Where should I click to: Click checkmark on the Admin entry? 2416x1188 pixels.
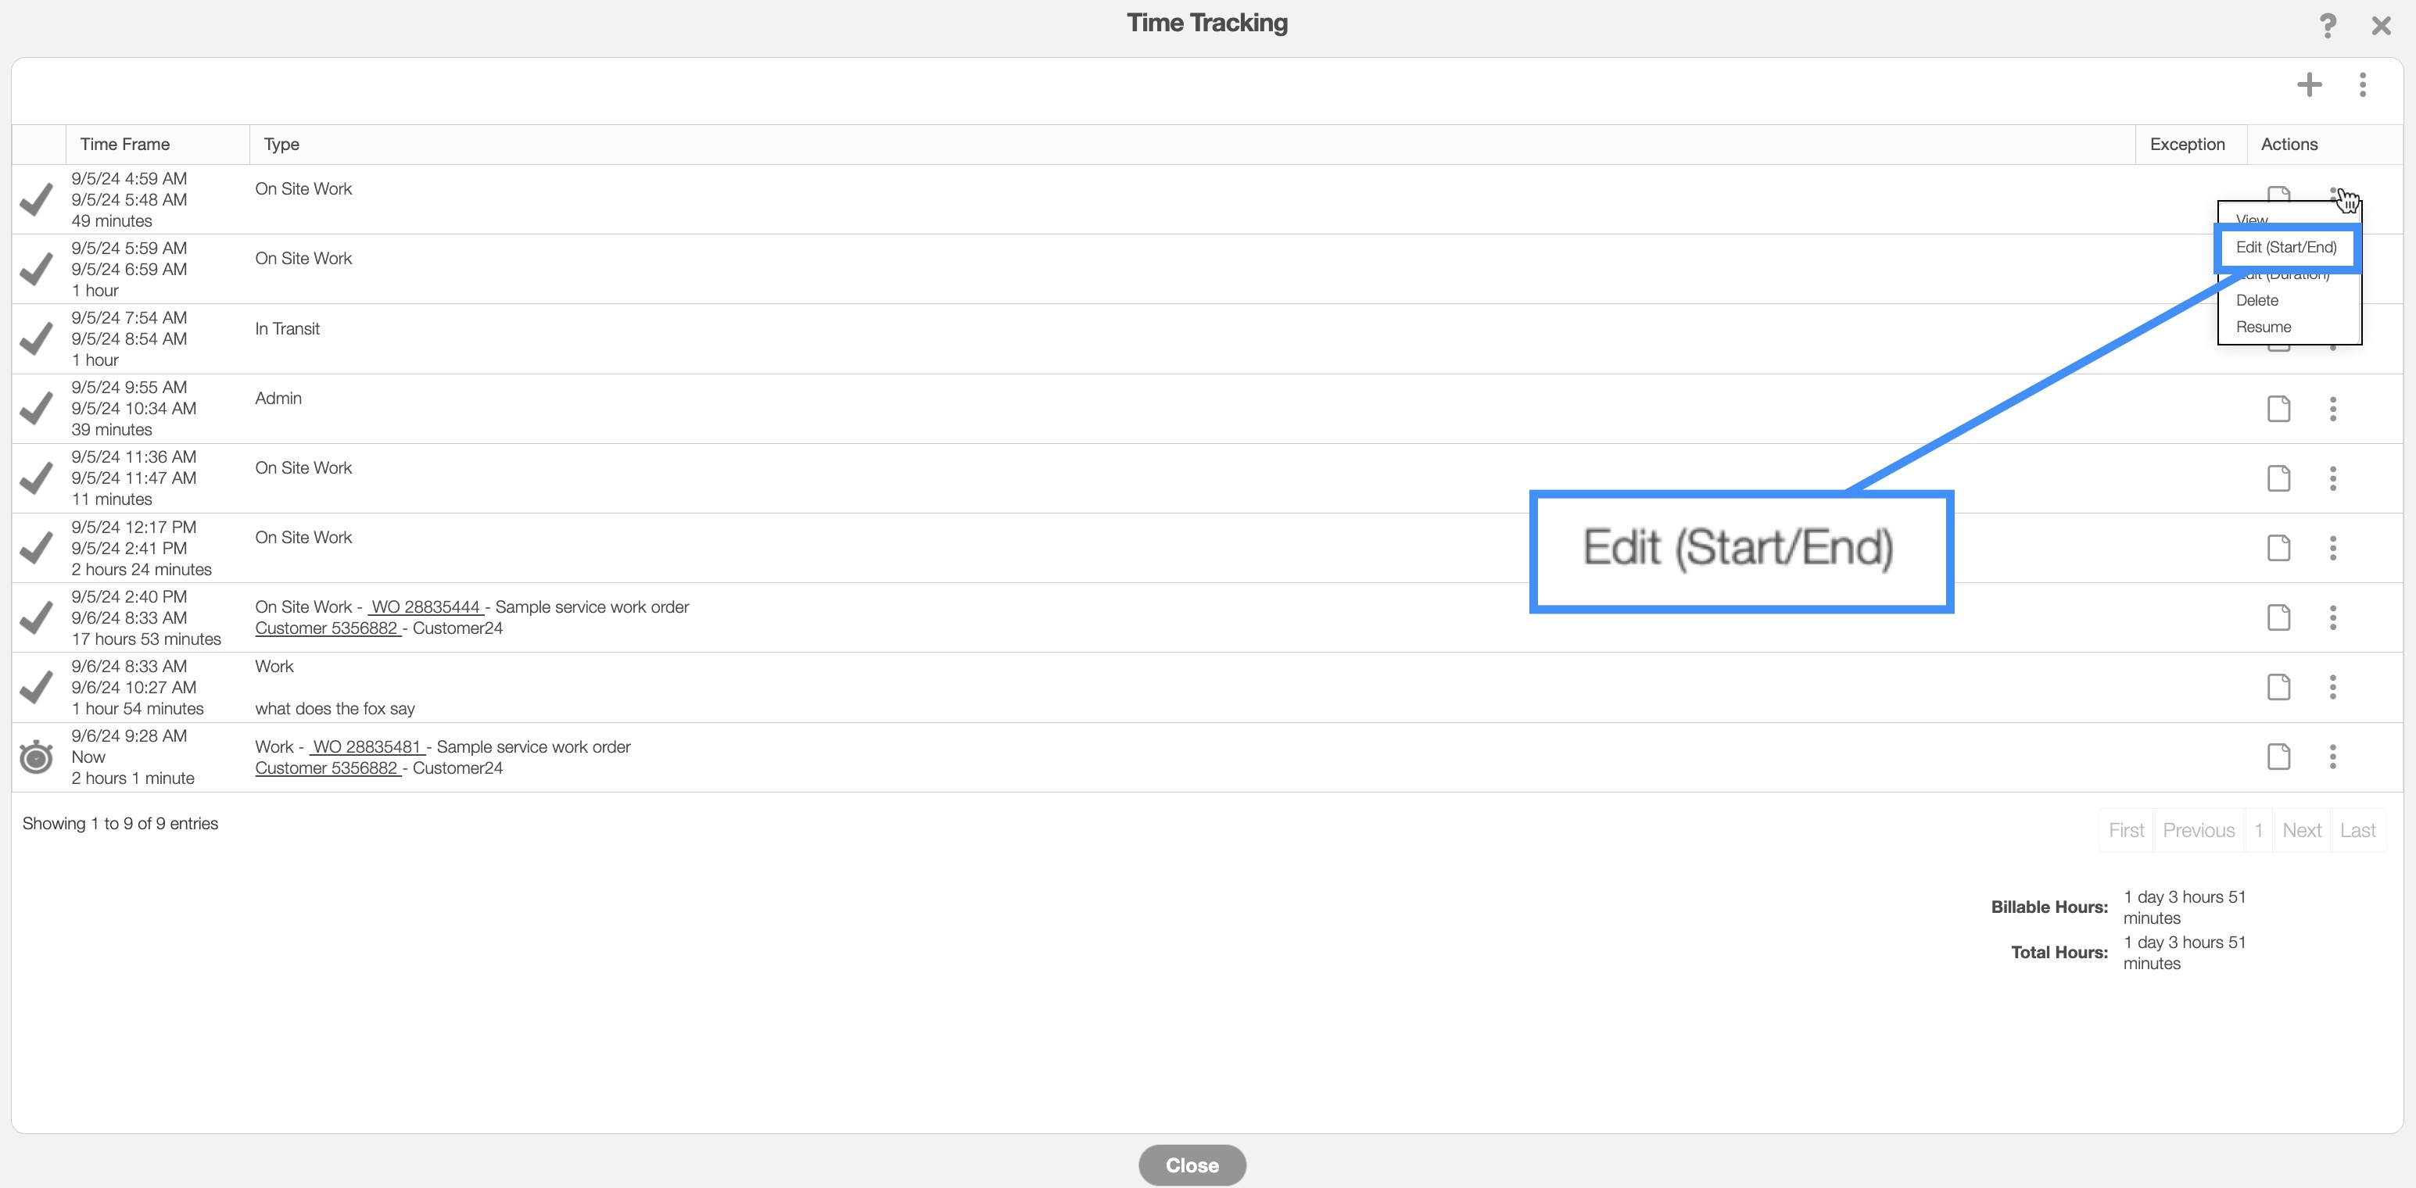37,409
